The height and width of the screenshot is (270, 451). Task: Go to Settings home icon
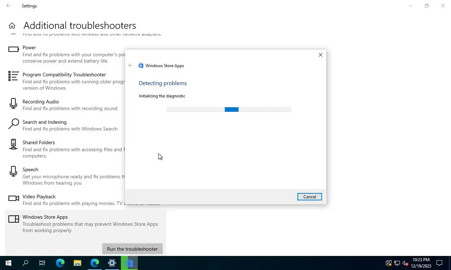(x=12, y=26)
